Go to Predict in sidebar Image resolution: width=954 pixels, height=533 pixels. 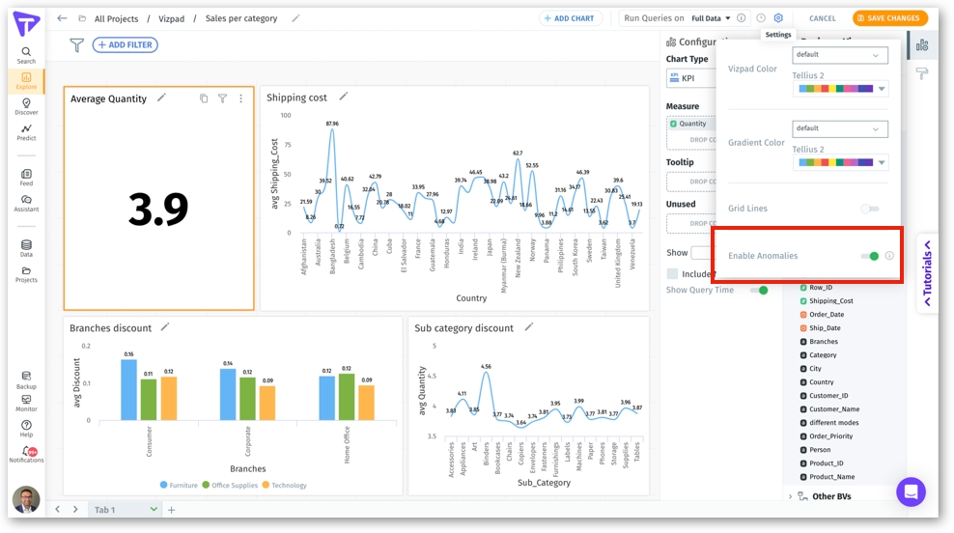(x=26, y=132)
